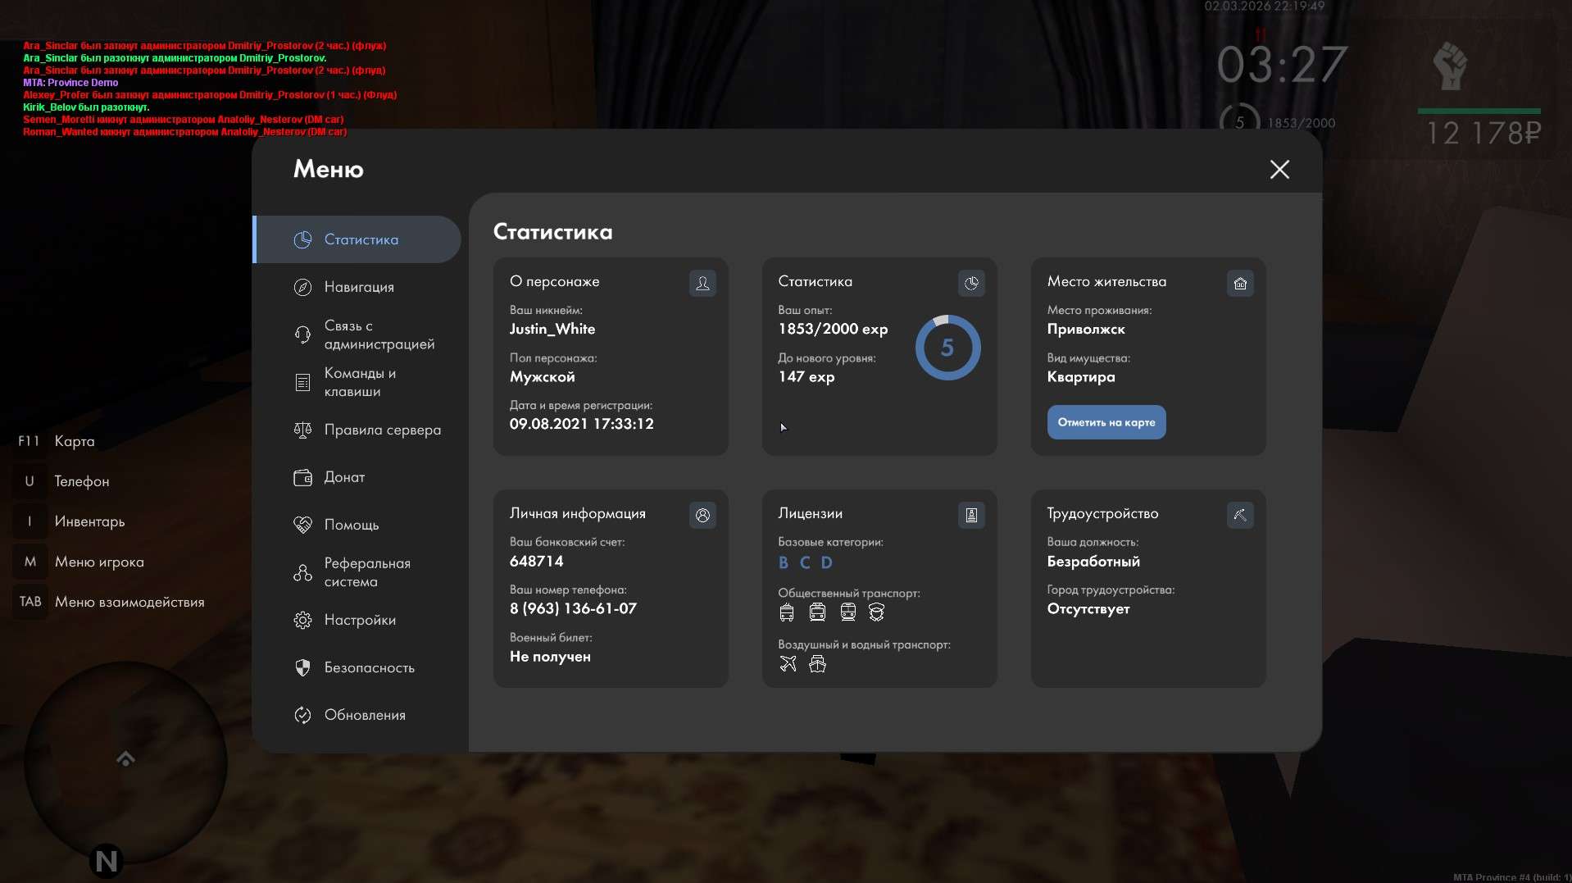Click the first public transport bus icon
Screen dimensions: 1572x883
pos(787,612)
